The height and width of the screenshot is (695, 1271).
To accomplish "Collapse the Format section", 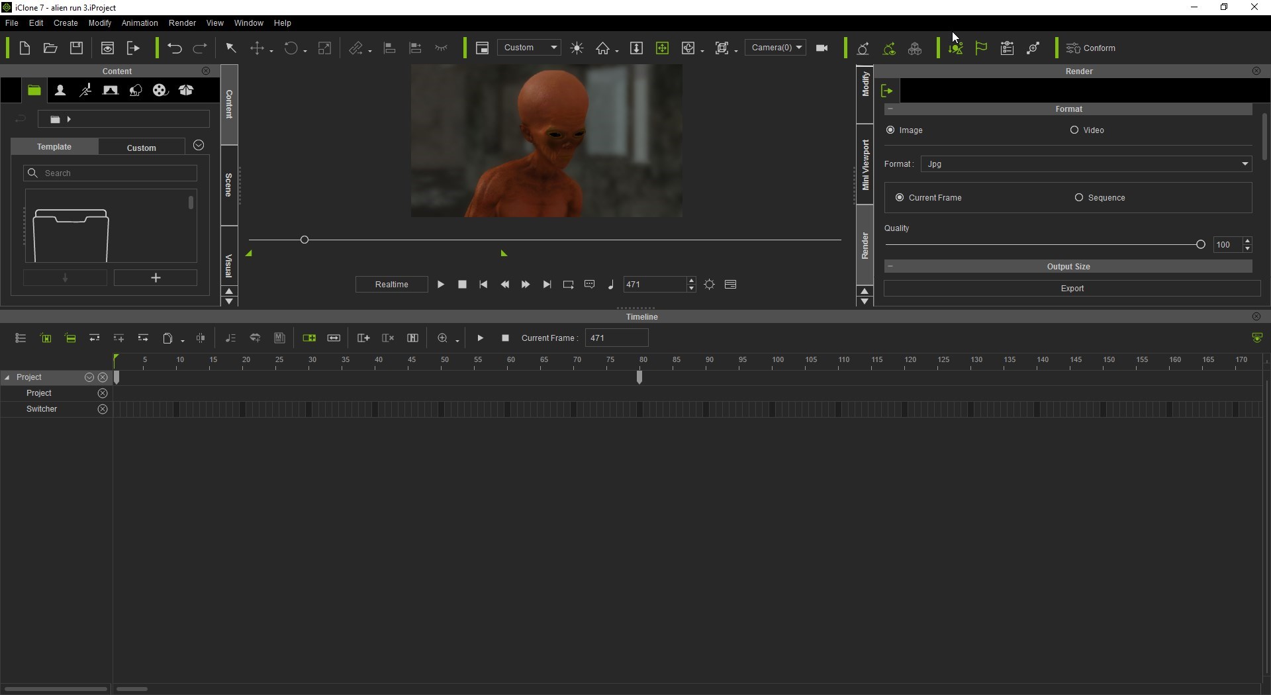I will [x=890, y=109].
